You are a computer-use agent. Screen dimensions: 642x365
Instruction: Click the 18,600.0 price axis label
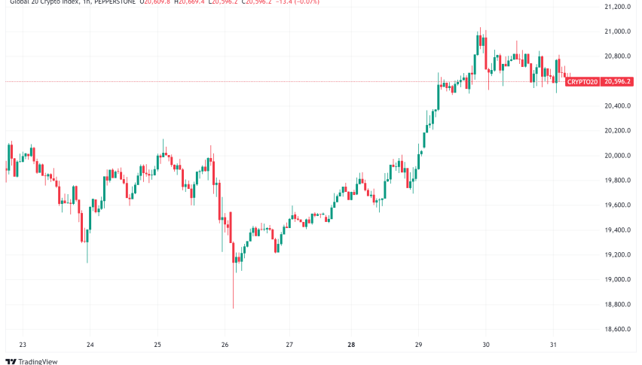point(618,330)
